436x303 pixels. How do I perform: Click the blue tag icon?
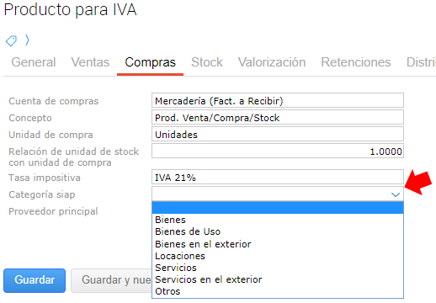pos(11,41)
